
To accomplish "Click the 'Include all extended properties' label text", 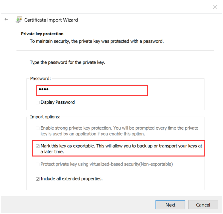I will pyautogui.click(x=72, y=179).
